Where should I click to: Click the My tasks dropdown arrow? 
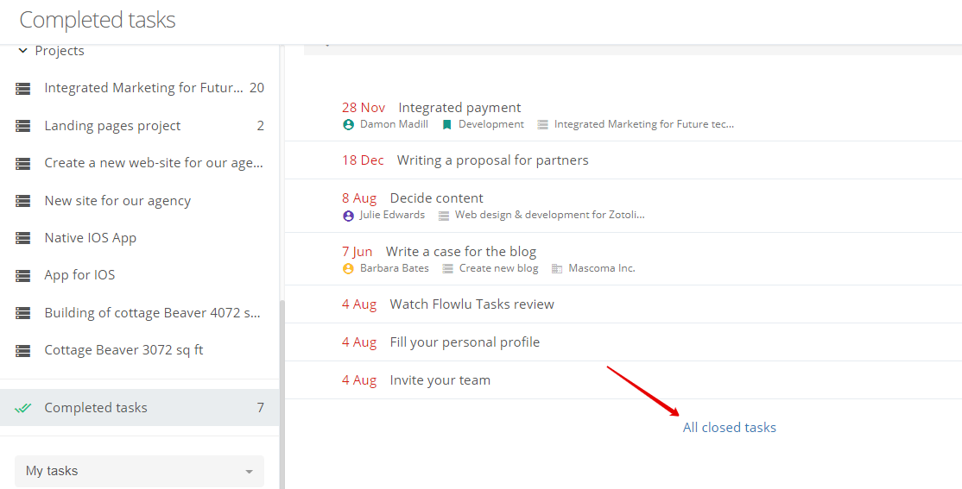249,472
